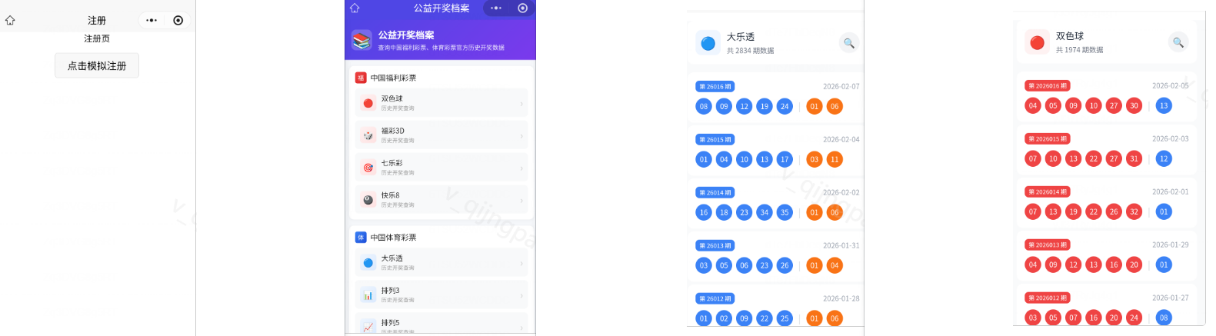Click the date 2026-01-29 in 双色球 list
Image resolution: width=1216 pixels, height=336 pixels.
1171,245
